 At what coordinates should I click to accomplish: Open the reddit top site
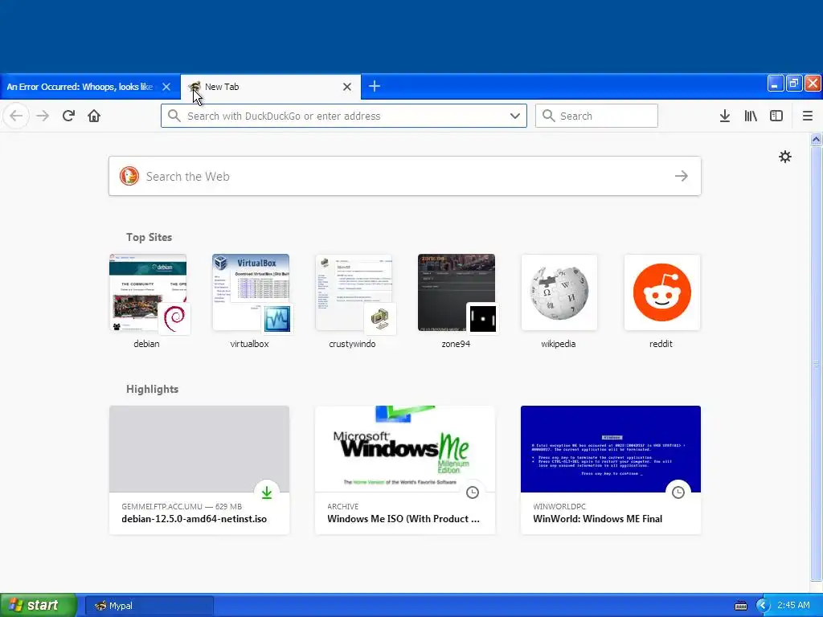coord(662,301)
